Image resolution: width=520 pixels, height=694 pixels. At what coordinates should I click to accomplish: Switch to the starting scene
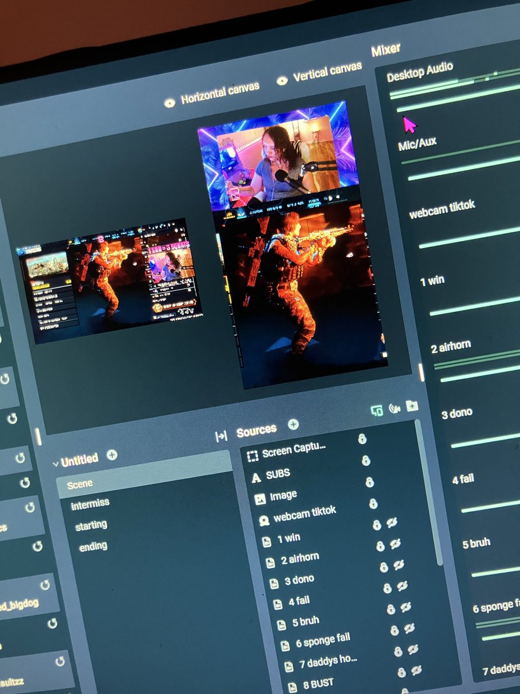91,525
